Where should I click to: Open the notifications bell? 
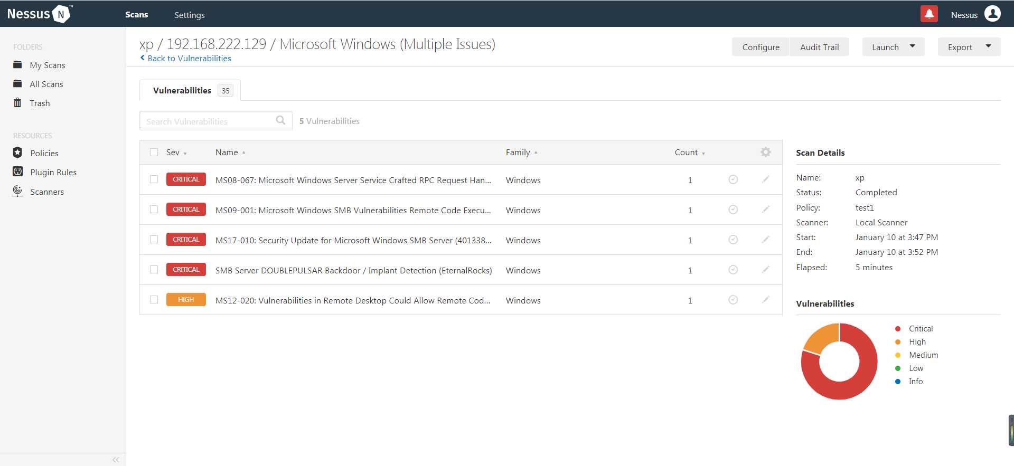[x=929, y=14]
